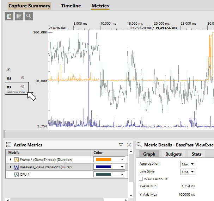Screen dimensions: 214x201
Task: Open gear settings for BasePass_View ns axis
Action: click(x=23, y=86)
